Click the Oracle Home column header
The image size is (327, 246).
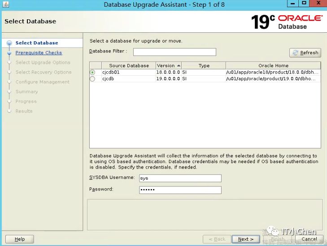(x=273, y=65)
